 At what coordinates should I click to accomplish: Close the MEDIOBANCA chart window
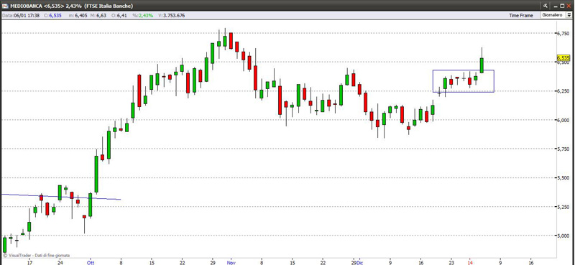569,6
